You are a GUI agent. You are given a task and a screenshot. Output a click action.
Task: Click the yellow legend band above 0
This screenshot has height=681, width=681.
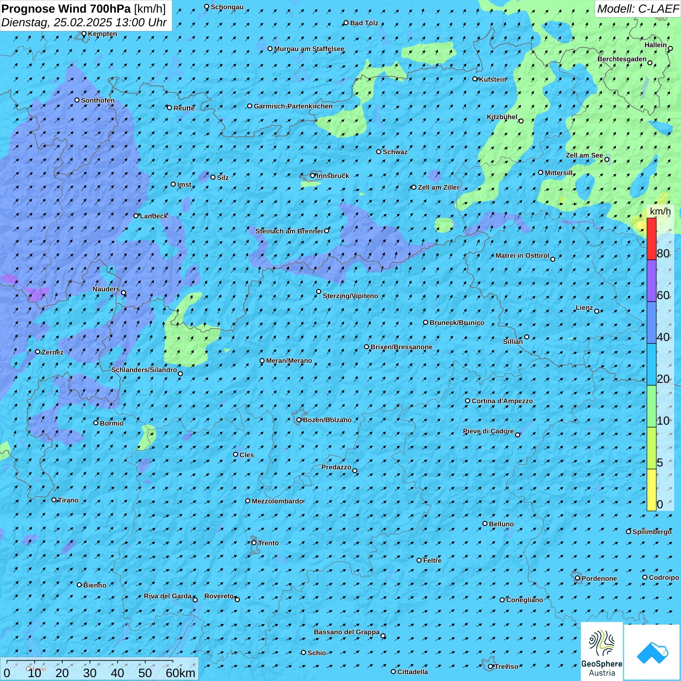click(x=651, y=490)
